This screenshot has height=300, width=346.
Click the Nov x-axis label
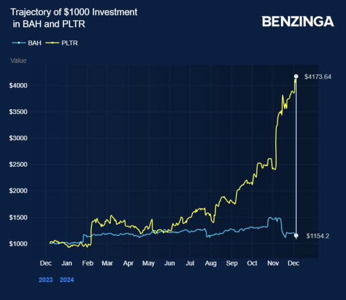273,263
